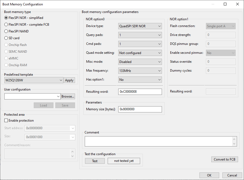Change the Max frequency via its dropdown
The image size is (244, 180).
pyautogui.click(x=140, y=71)
